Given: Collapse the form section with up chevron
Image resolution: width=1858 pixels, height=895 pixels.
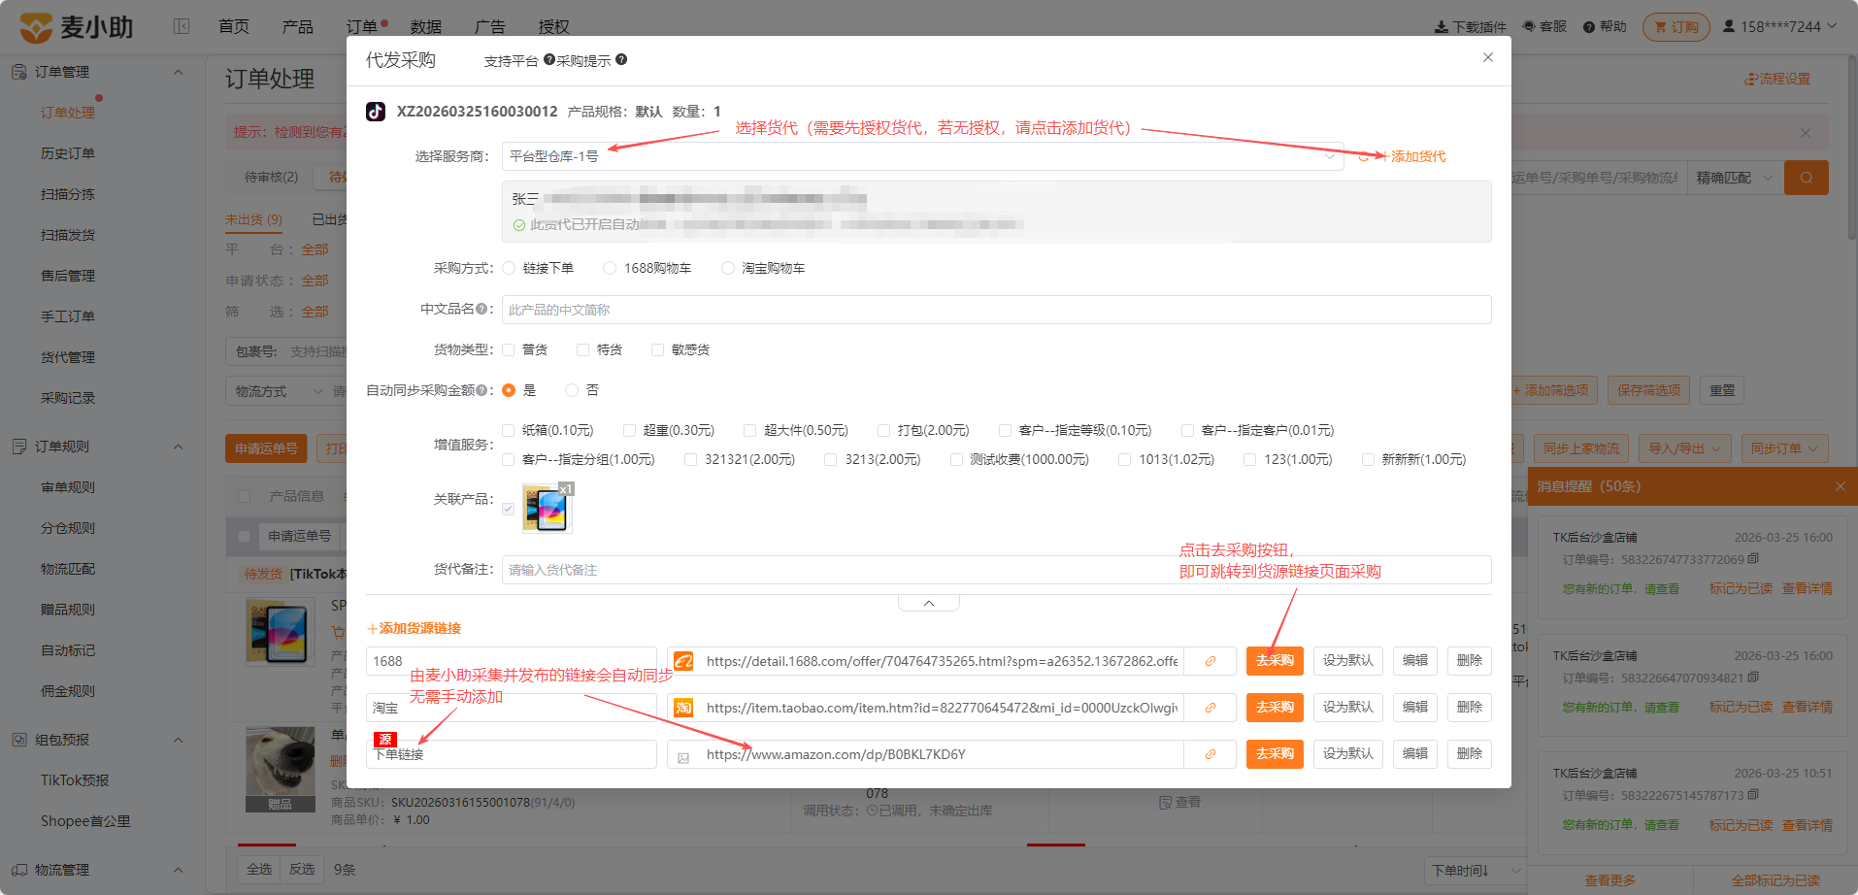Looking at the screenshot, I should (x=929, y=603).
